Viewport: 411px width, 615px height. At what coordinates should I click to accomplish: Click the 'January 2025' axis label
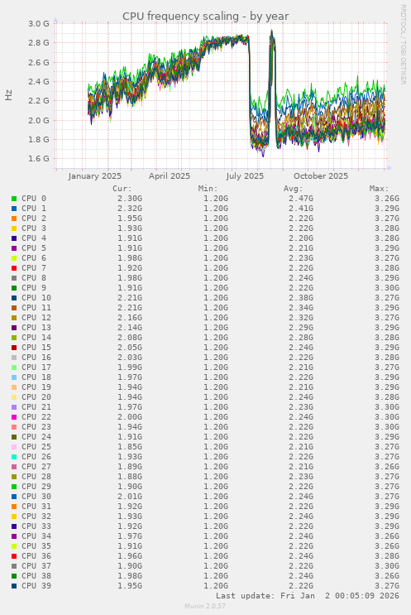coord(95,176)
